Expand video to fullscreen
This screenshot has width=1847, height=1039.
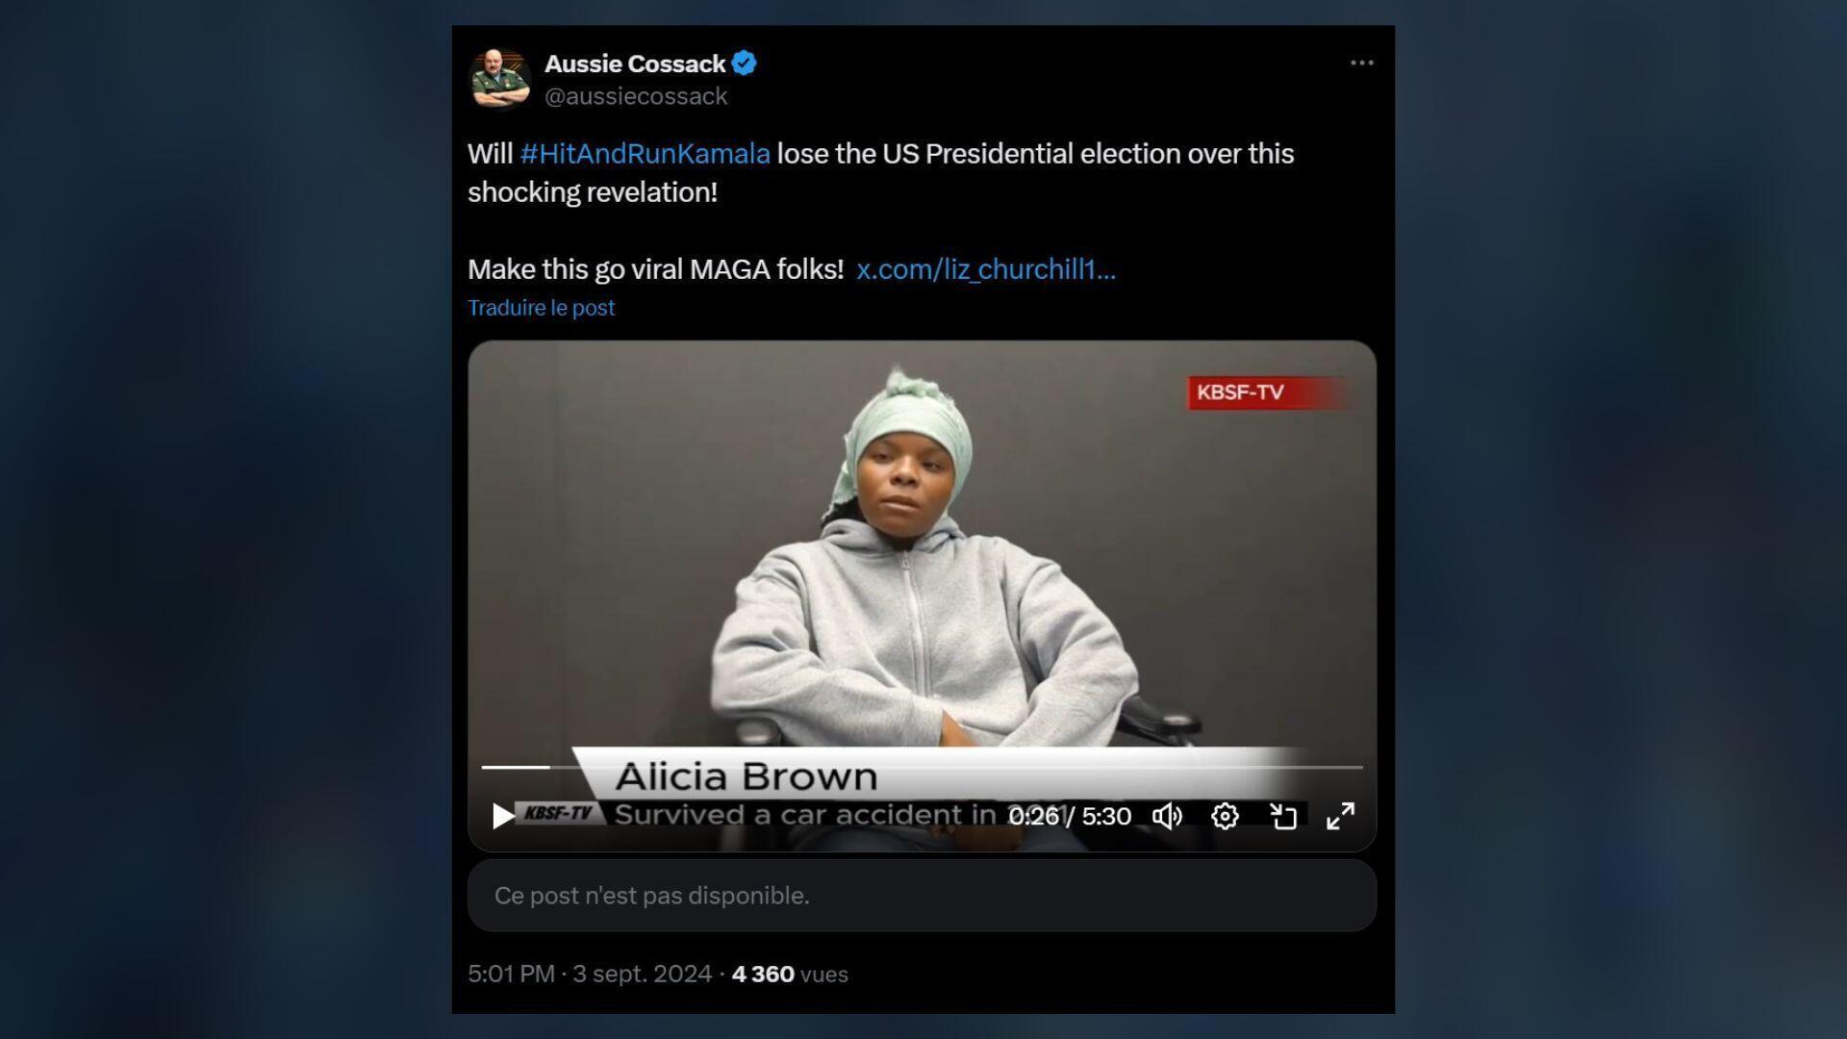1341,816
